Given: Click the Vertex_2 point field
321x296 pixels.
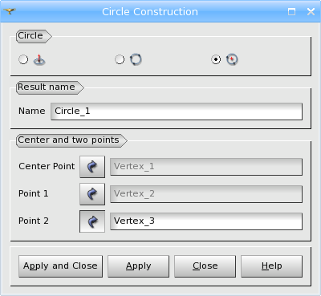Looking at the screenshot, I should [x=206, y=194].
